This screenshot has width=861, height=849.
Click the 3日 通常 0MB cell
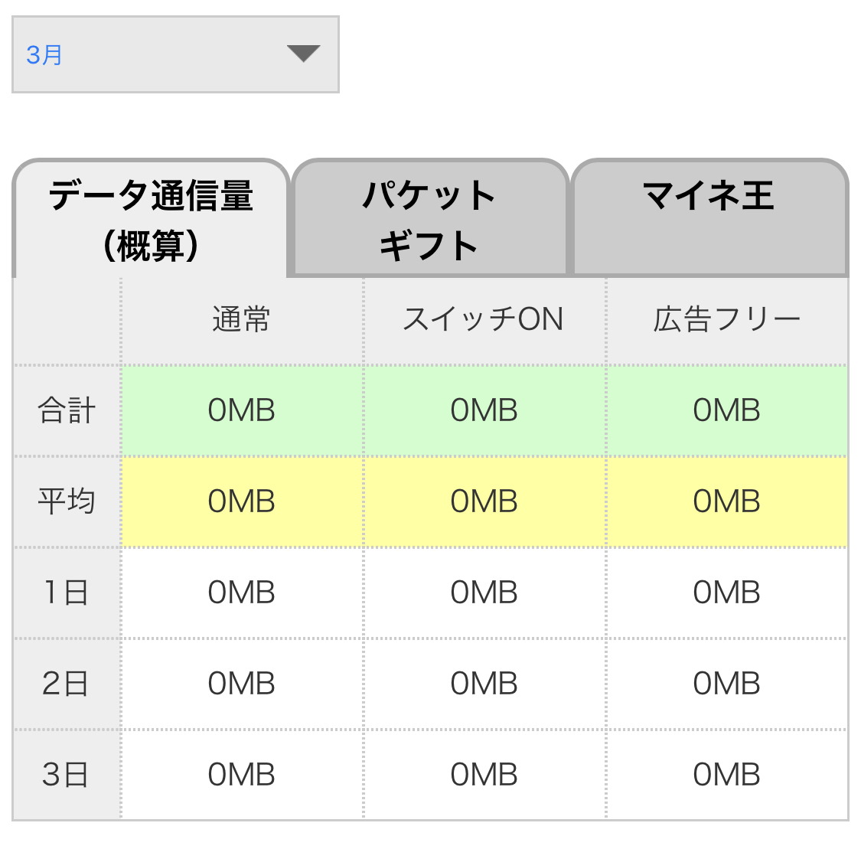pyautogui.click(x=242, y=775)
